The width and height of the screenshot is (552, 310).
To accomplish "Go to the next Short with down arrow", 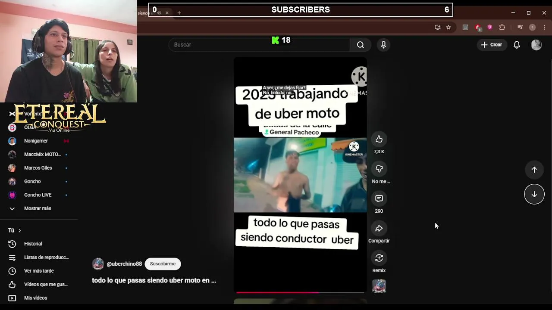I will click(534, 194).
